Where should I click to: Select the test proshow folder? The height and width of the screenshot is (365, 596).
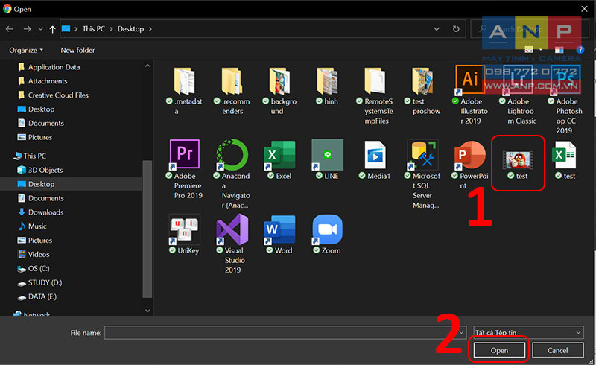pyautogui.click(x=422, y=80)
